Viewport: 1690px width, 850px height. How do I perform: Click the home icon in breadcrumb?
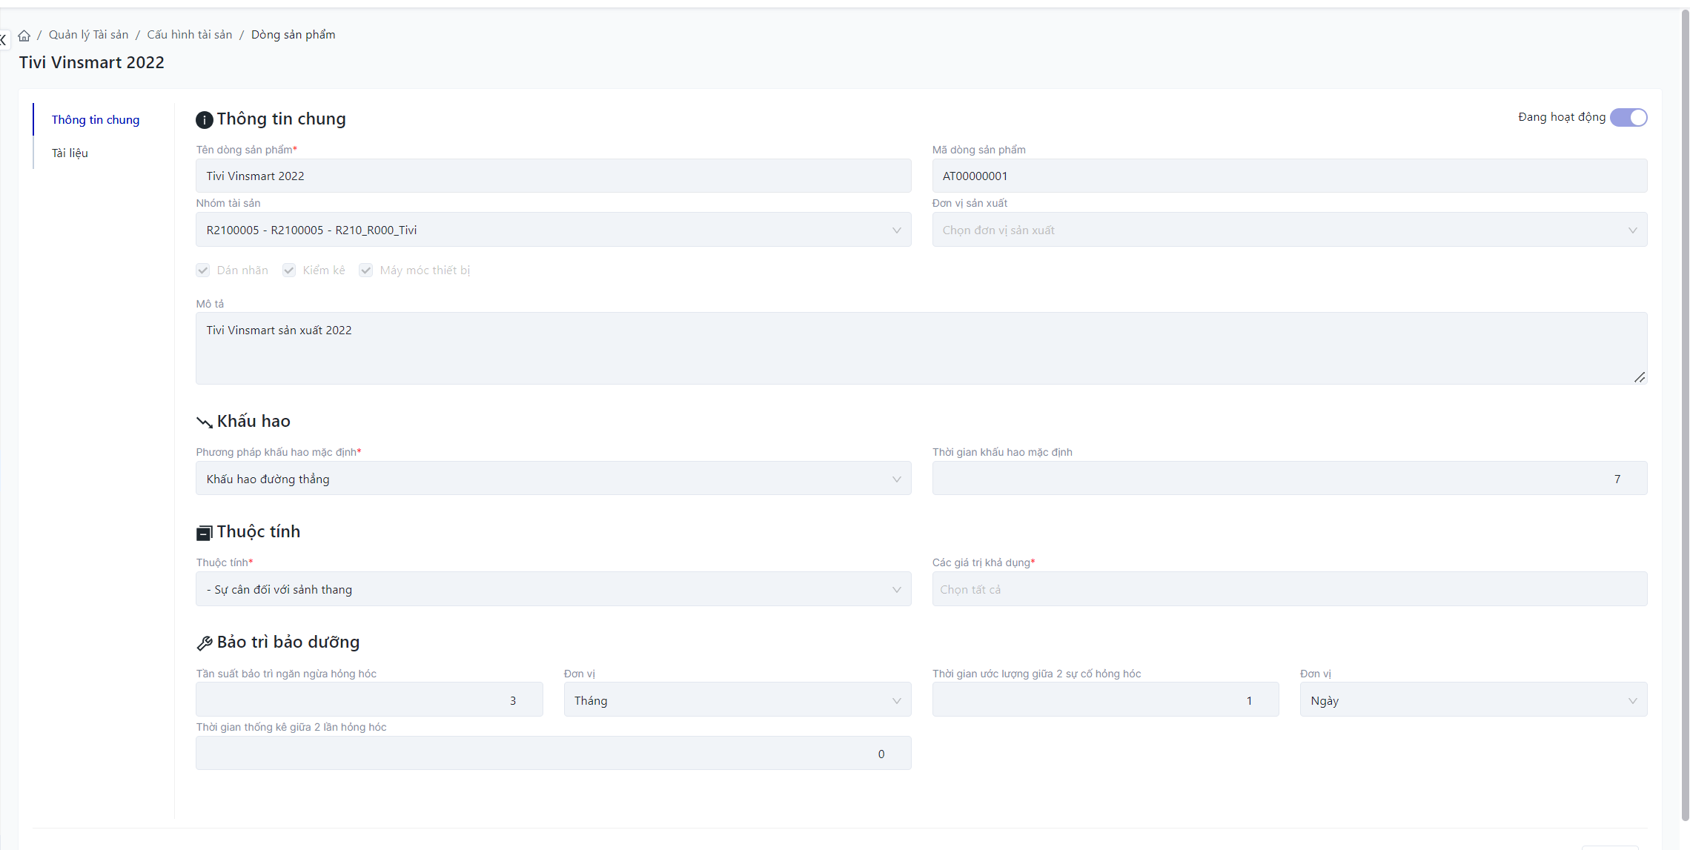(24, 36)
